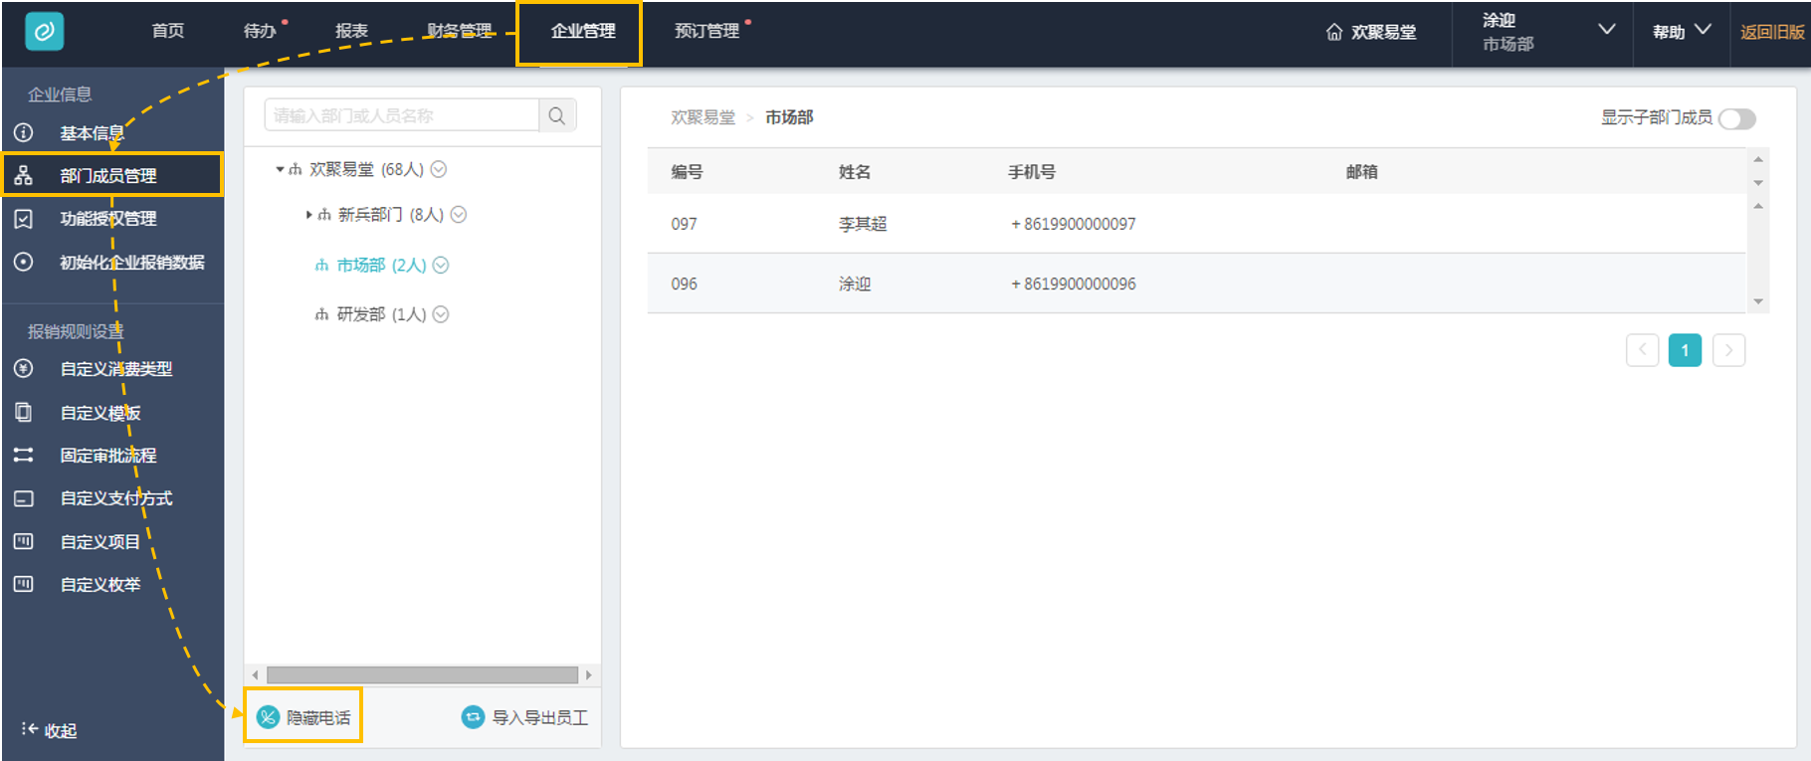1811x761 pixels.
Task: Open the 预订管理 tab
Action: click(707, 31)
